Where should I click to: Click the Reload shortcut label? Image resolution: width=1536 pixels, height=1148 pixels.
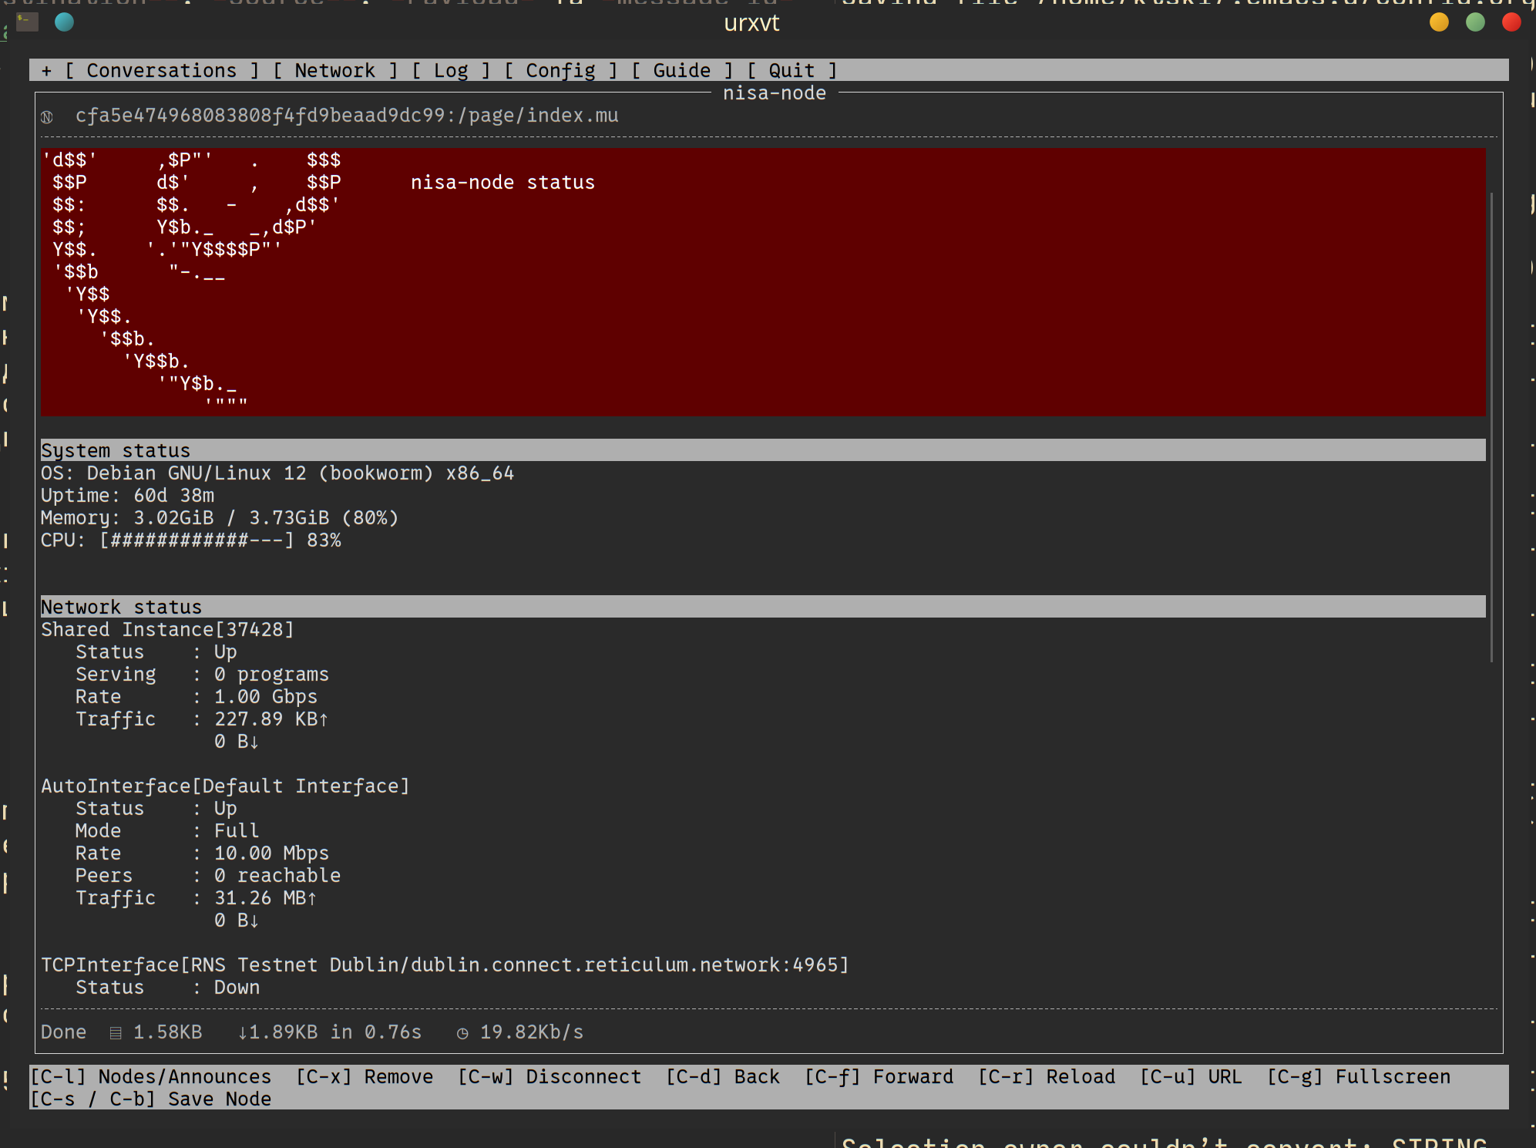(1046, 1076)
